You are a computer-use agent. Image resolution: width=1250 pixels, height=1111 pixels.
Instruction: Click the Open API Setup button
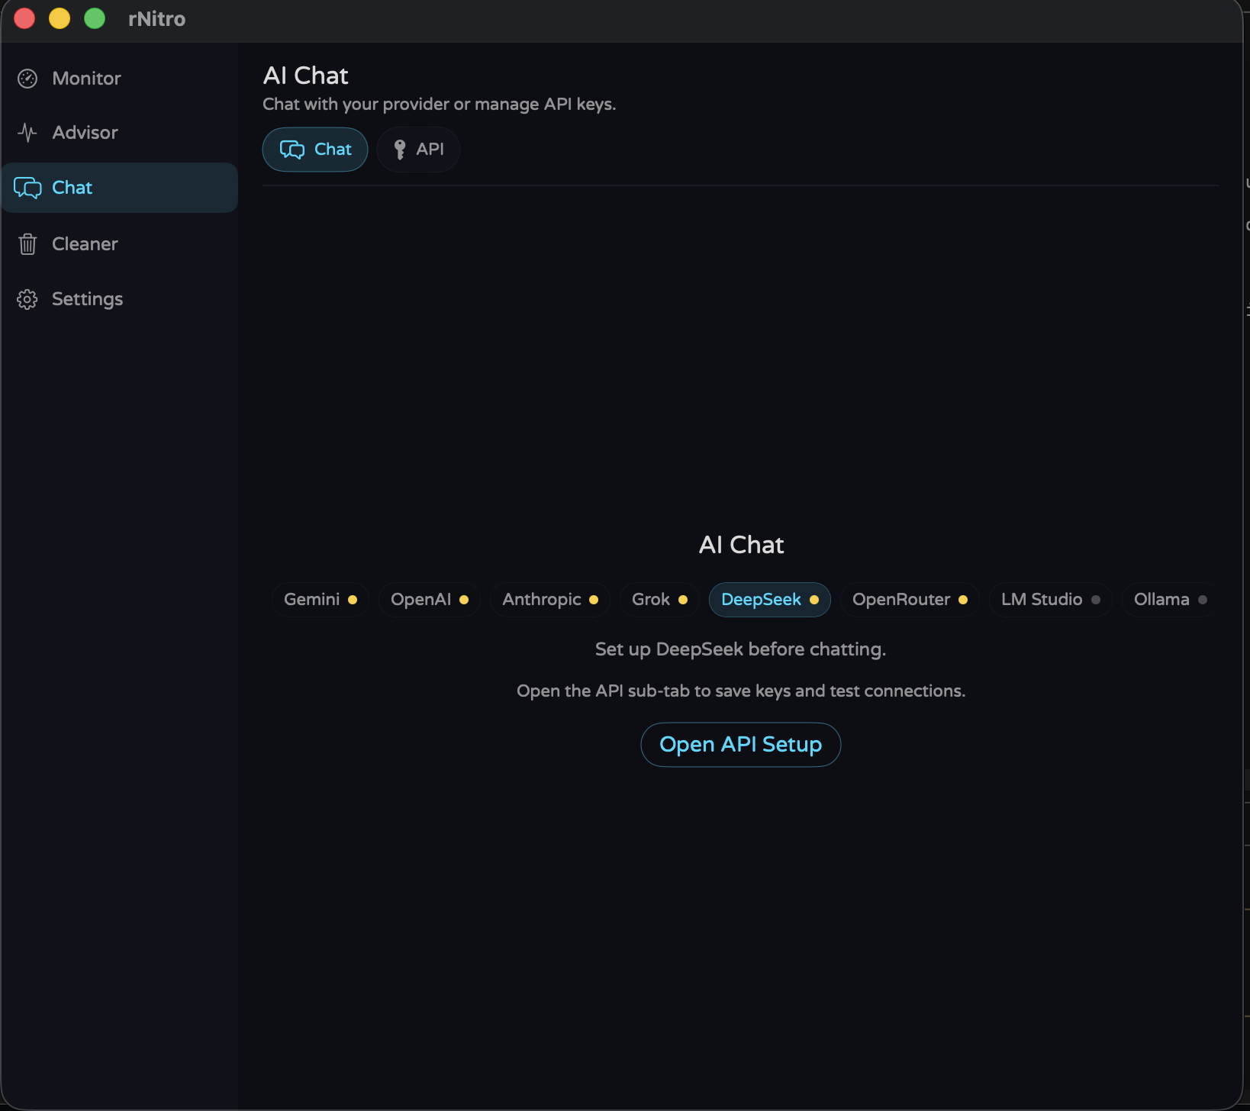coord(740,745)
